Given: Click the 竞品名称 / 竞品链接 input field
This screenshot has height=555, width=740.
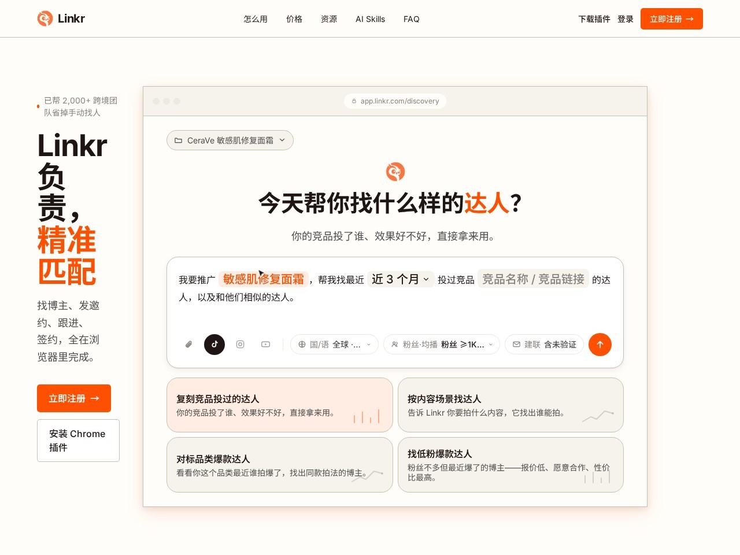Looking at the screenshot, I should click(x=533, y=279).
